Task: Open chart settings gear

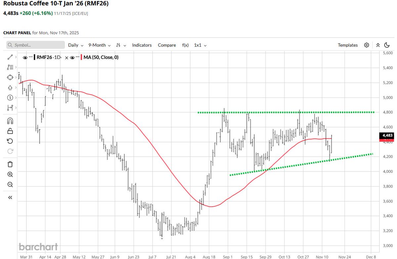Action: (x=367, y=45)
